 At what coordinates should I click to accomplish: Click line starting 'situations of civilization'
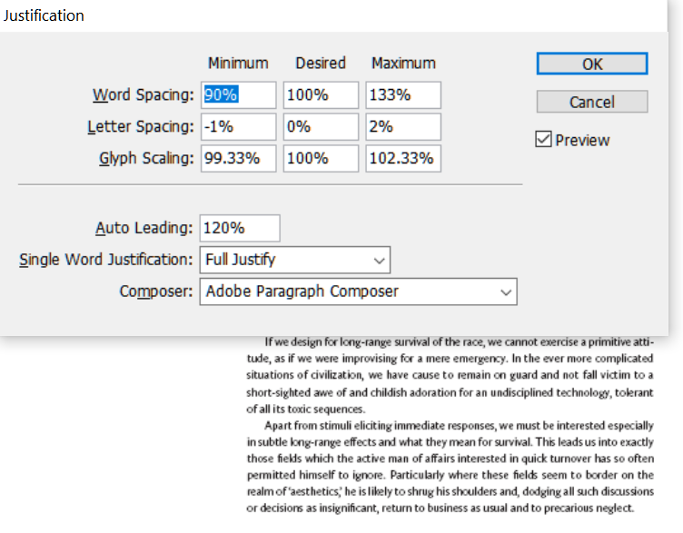(450, 375)
